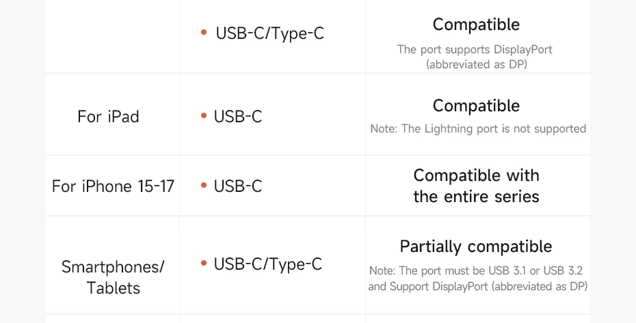Click the '(abbreviated as DP)' line at top
636x323 pixels.
click(477, 64)
